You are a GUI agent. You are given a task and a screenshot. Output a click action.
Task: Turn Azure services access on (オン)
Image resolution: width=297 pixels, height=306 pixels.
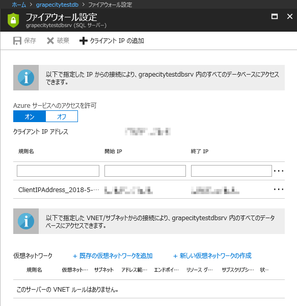coord(30,116)
